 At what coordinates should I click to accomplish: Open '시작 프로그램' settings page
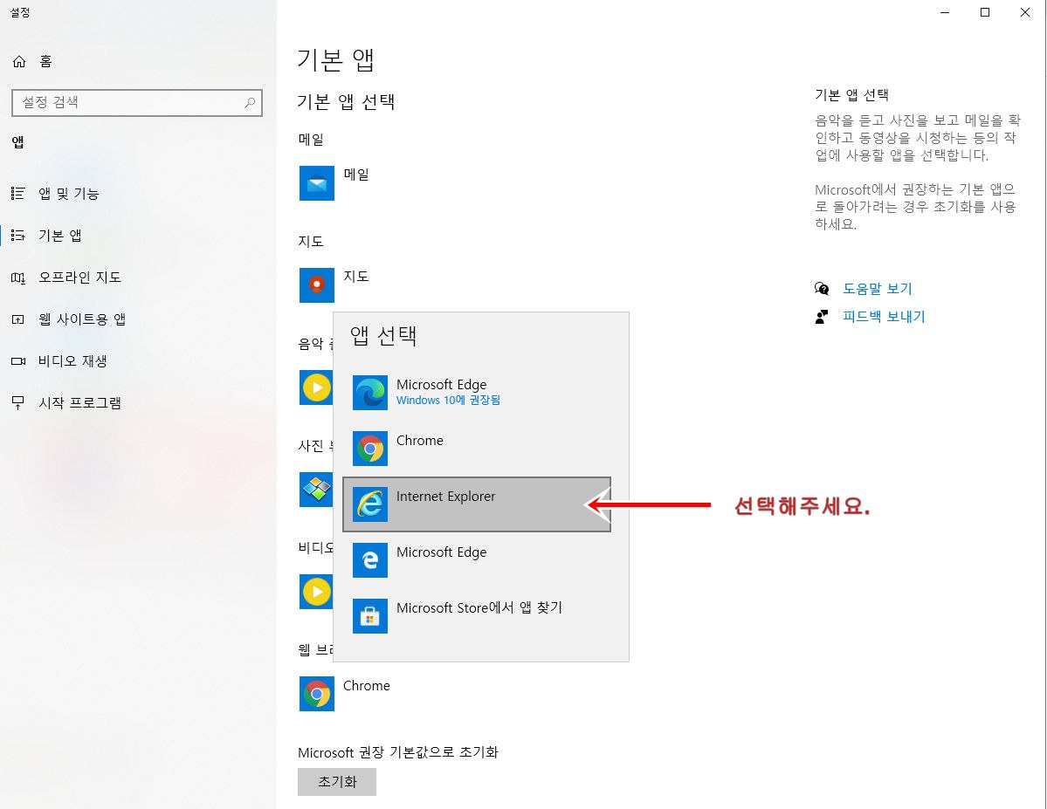(138, 403)
